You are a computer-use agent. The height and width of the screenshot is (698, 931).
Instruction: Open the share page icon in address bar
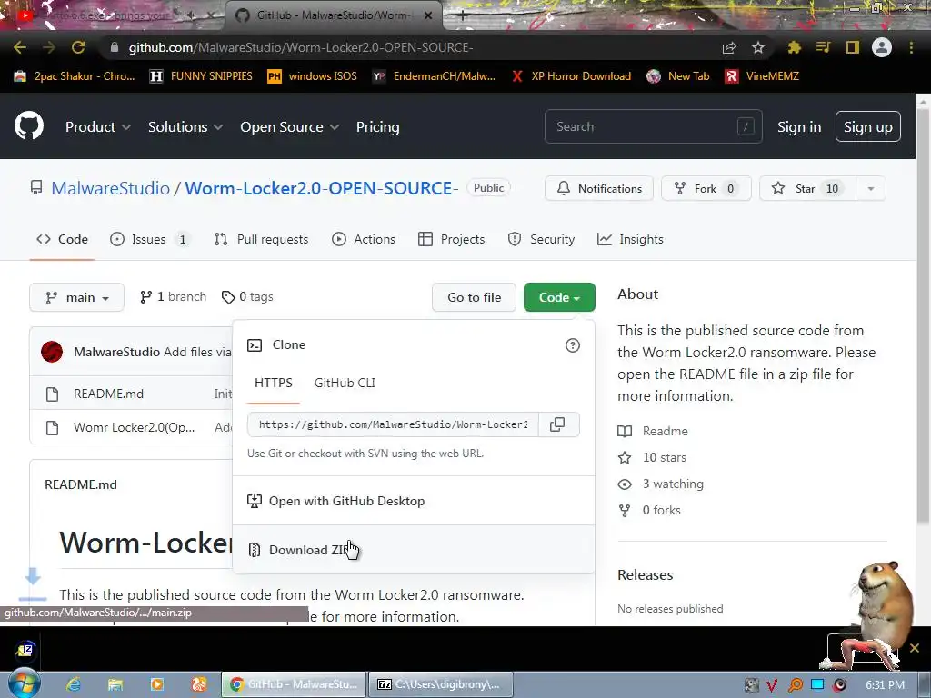click(x=729, y=47)
